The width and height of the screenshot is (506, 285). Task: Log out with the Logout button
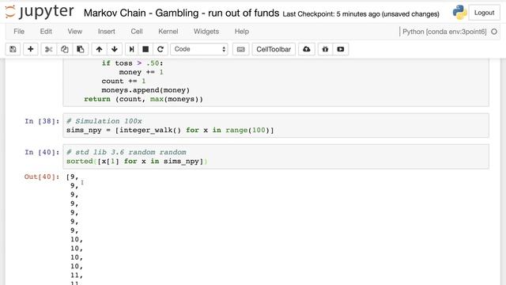[x=484, y=13]
